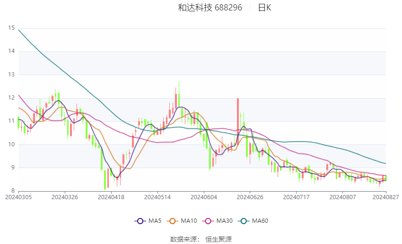This screenshot has width=402, height=244.
Task: Click x-axis date label 20240626
Action: [x=250, y=197]
